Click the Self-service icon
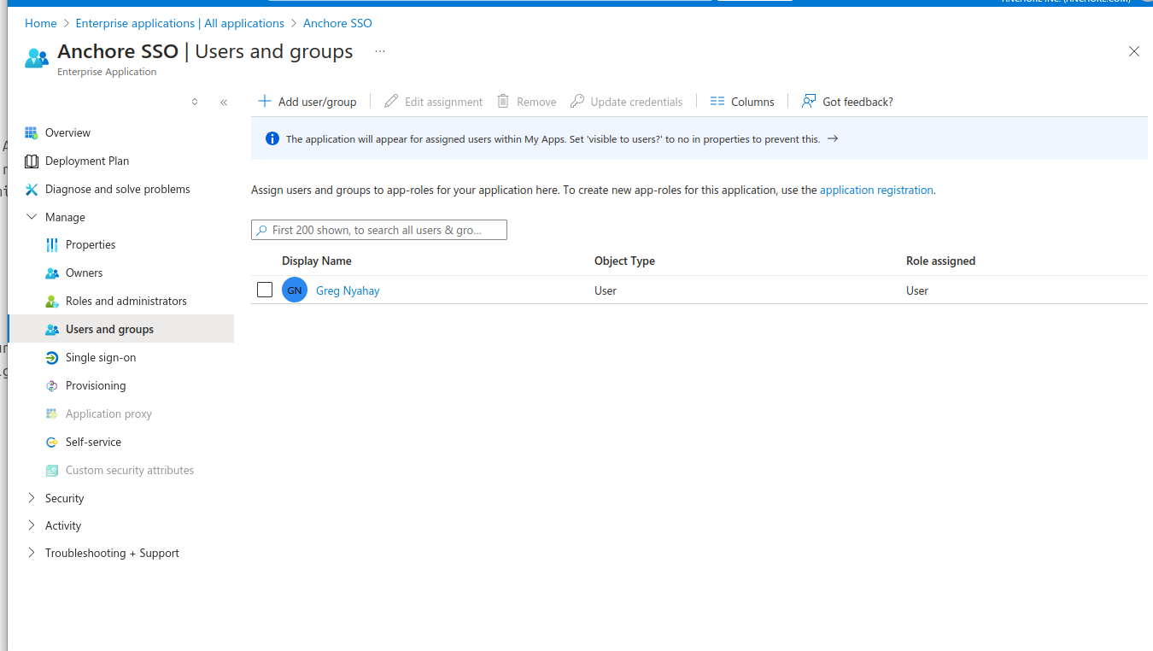The height and width of the screenshot is (651, 1153). (x=52, y=442)
